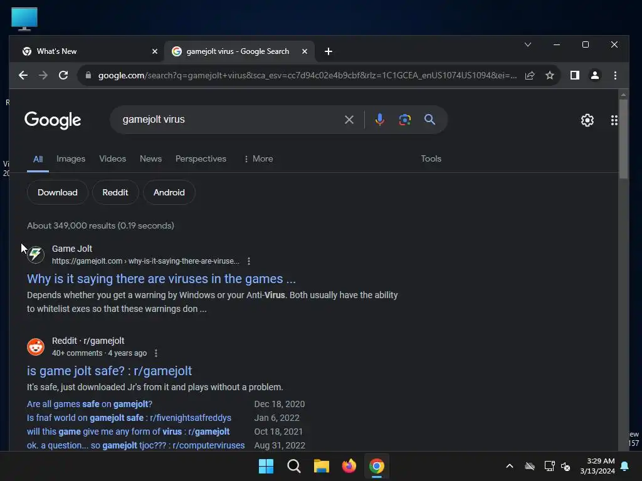
Task: Select the gamejolt virus search tab
Action: [x=239, y=51]
